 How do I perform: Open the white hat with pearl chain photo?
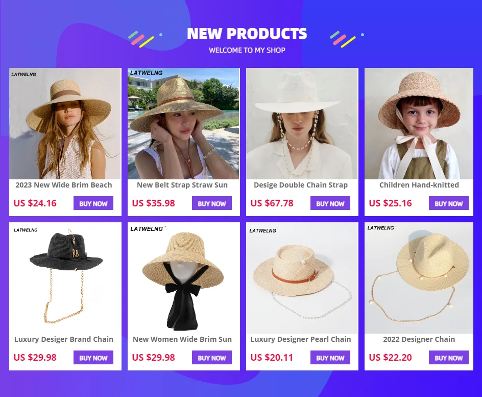(x=302, y=124)
